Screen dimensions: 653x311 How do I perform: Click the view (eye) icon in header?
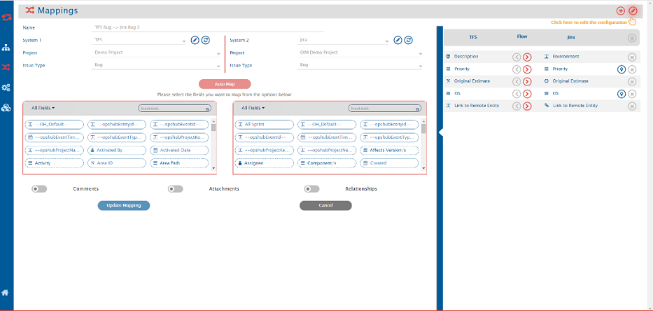[x=620, y=11]
